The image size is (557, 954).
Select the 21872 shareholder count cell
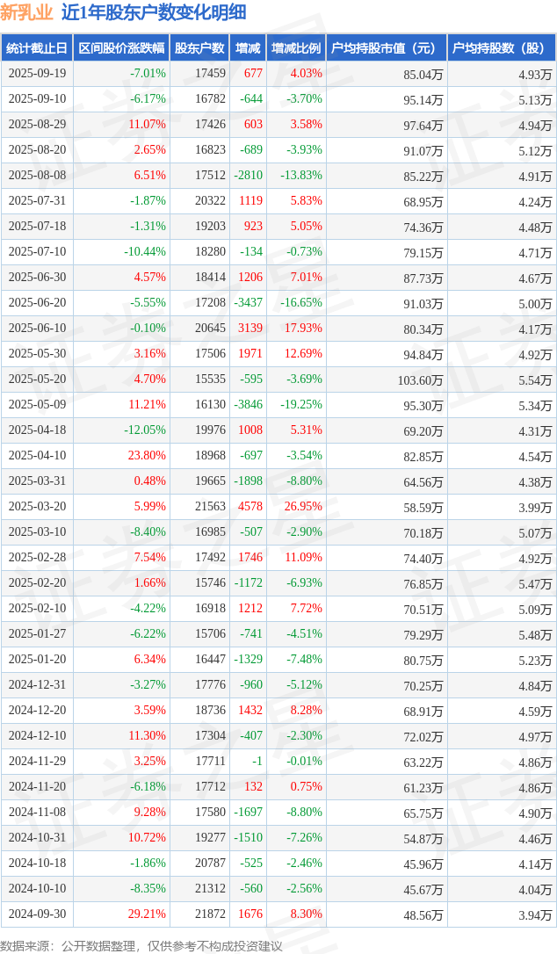point(210,914)
